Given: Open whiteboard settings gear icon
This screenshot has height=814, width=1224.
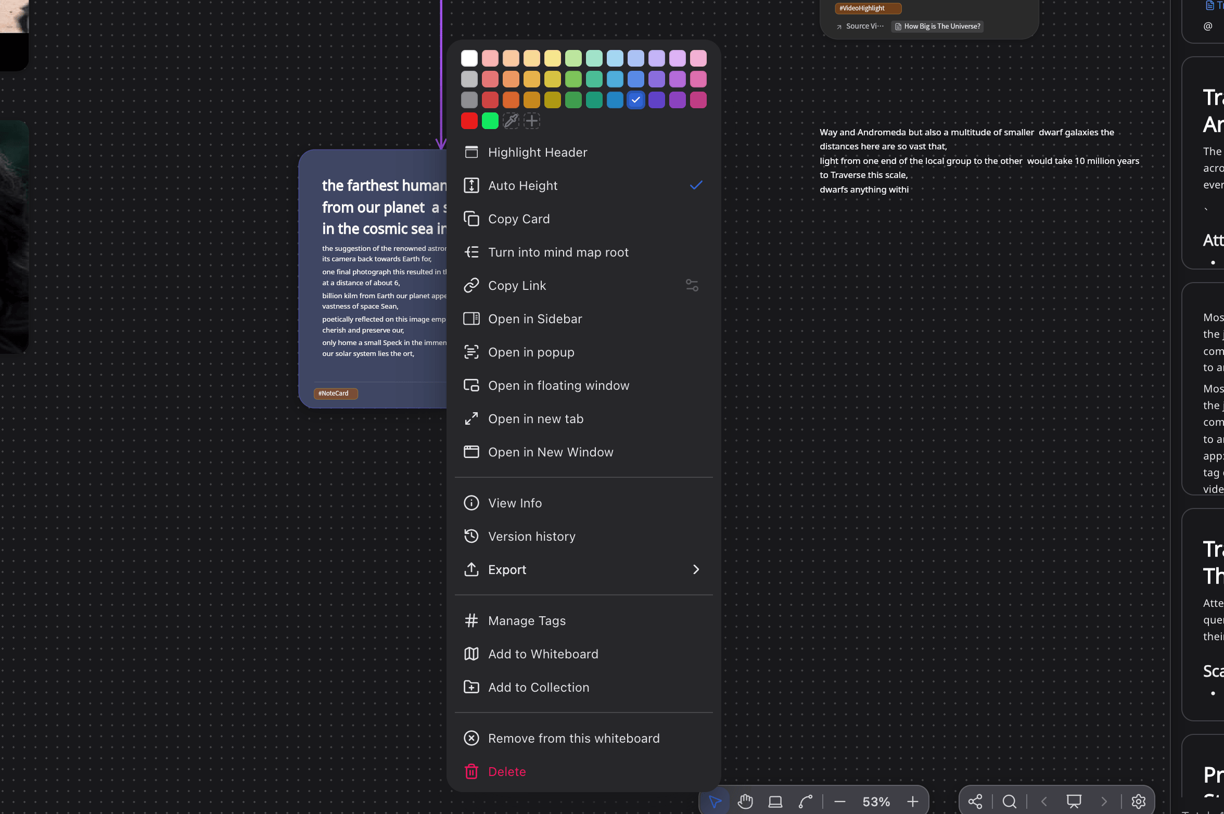Looking at the screenshot, I should pyautogui.click(x=1139, y=802).
